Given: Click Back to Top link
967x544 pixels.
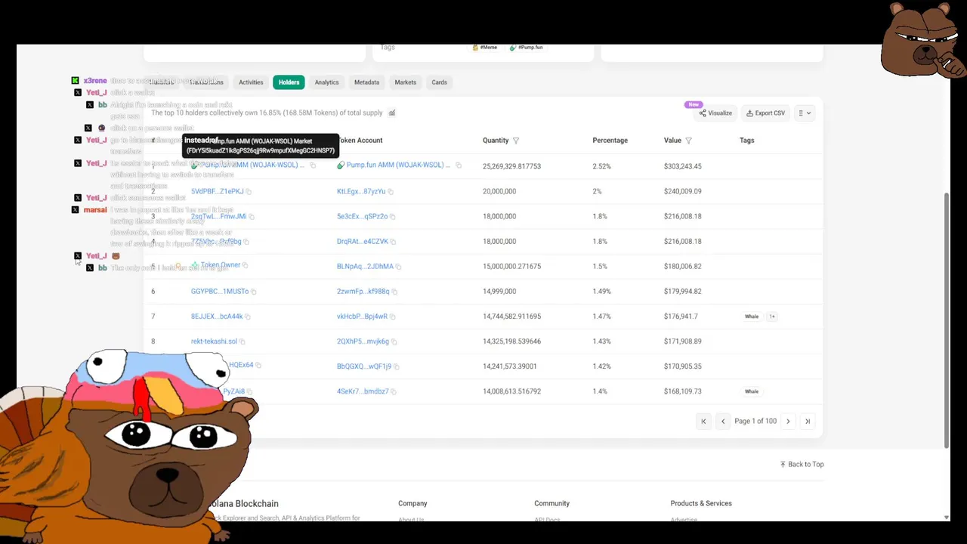Looking at the screenshot, I should (802, 465).
